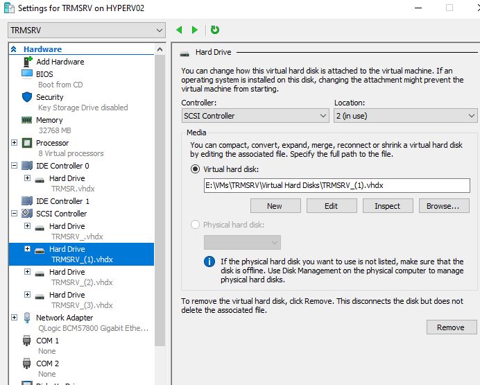Click the green back arrow icon

click(x=180, y=30)
